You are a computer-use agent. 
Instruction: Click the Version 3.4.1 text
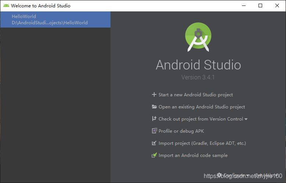(x=198, y=77)
